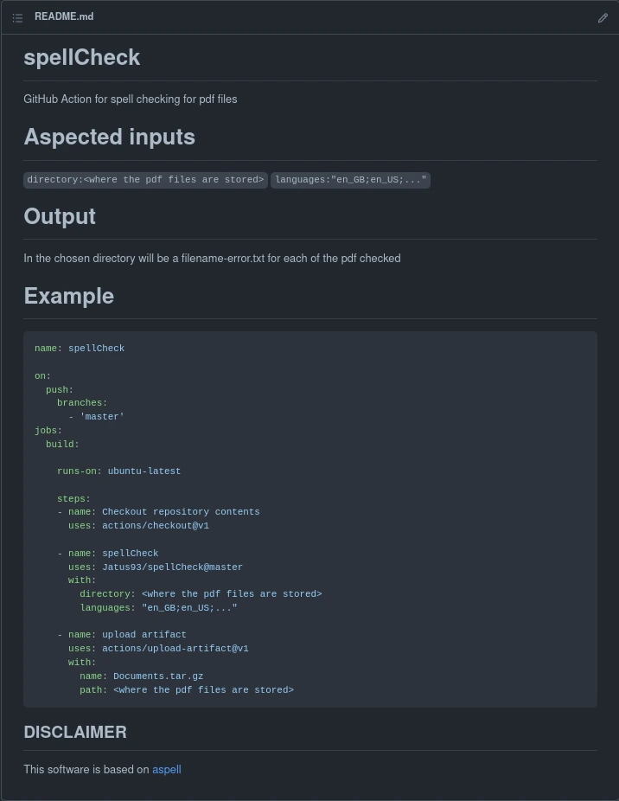Image resolution: width=619 pixels, height=801 pixels.
Task: Click the Example heading
Action: click(x=68, y=296)
